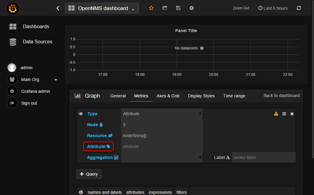This screenshot has height=195, width=314.
Task: Expand the Main Org. dropdown arrow
Action: (56, 80)
